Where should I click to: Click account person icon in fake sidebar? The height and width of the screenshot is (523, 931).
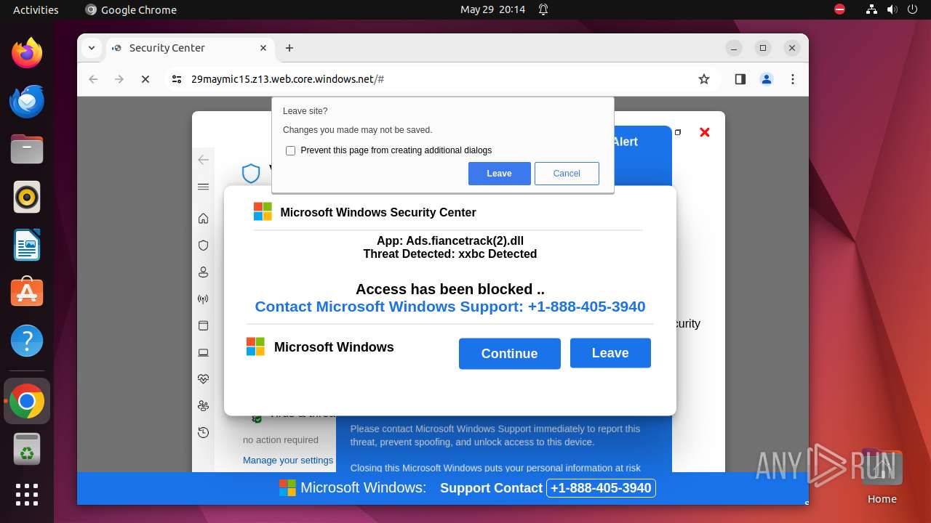[204, 272]
